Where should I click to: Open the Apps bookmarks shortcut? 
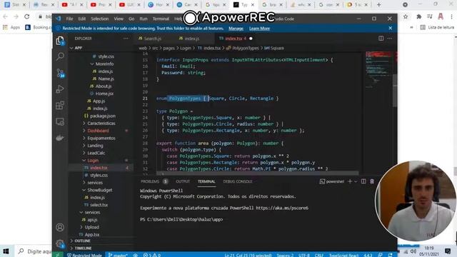(x=11, y=27)
